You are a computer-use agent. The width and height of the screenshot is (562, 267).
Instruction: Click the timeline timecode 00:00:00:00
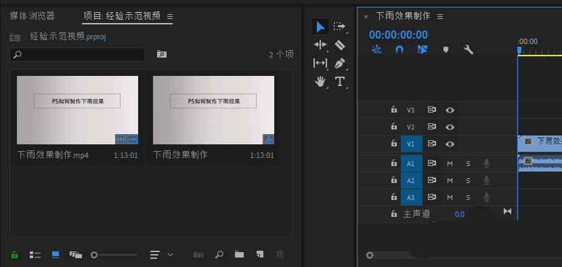click(x=398, y=35)
